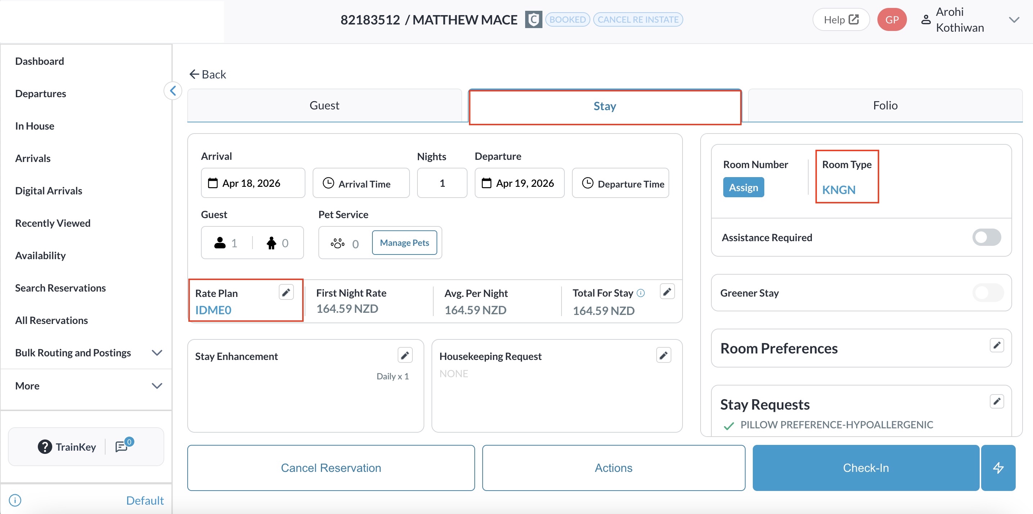
Task: Edit Housekeeping Request with the pencil icon
Action: pyautogui.click(x=664, y=355)
